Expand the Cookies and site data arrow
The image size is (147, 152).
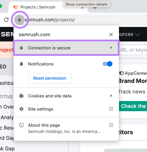[111, 96]
